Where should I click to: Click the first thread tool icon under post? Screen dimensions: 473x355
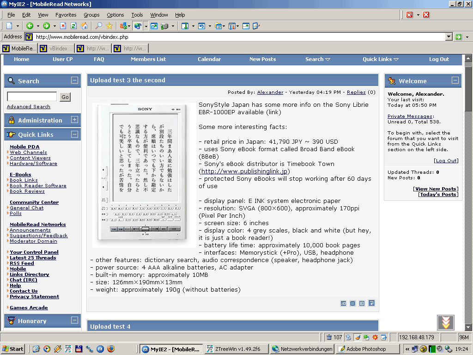(343, 303)
